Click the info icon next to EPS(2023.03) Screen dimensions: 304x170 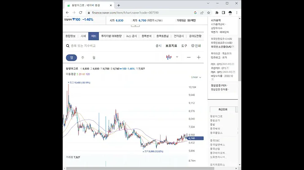pyautogui.click(x=233, y=64)
